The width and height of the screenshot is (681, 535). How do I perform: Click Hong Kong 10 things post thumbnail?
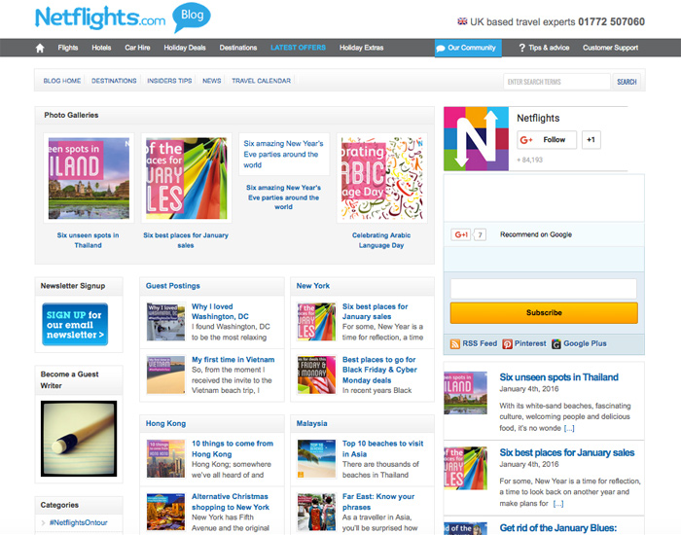tap(166, 459)
